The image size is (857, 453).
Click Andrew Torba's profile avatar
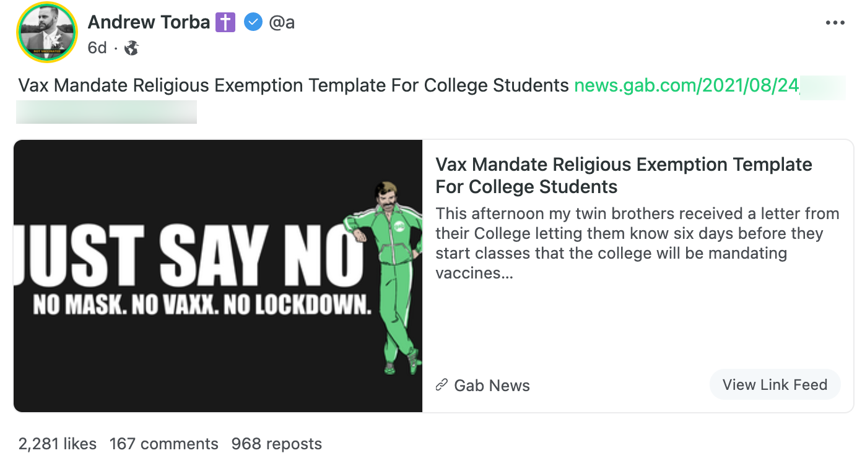coord(47,32)
